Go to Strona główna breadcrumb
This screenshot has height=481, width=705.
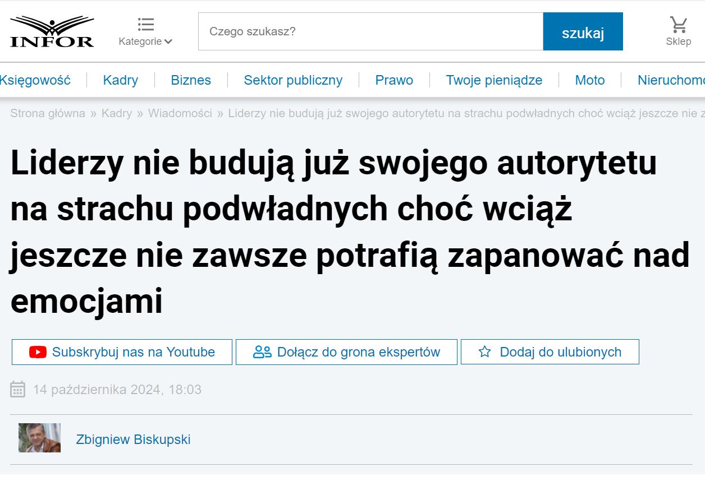coord(48,113)
